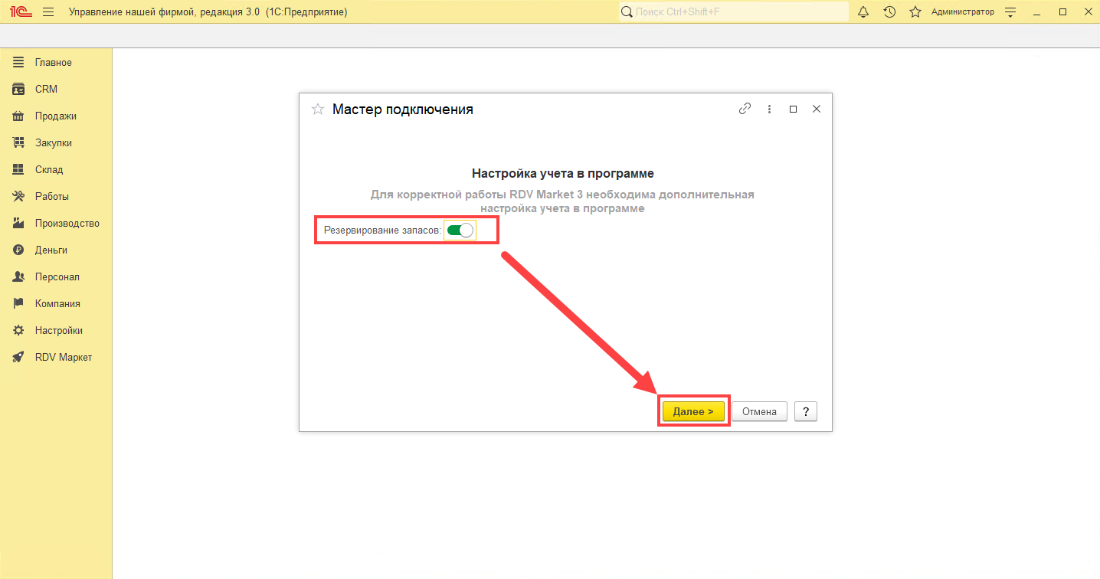The width and height of the screenshot is (1100, 579).
Task: Open favorites star in title bar
Action: 915,12
